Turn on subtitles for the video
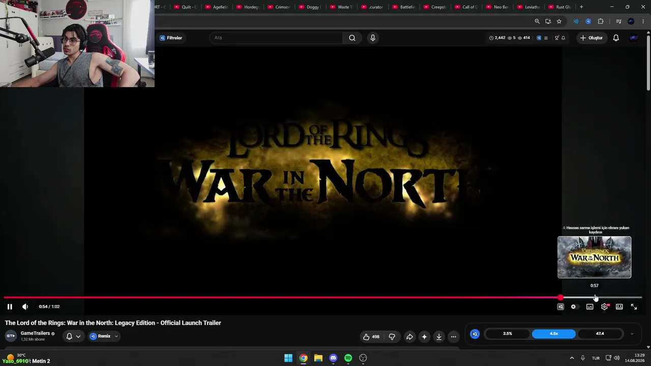Viewport: 651px width, 366px height. [x=589, y=307]
